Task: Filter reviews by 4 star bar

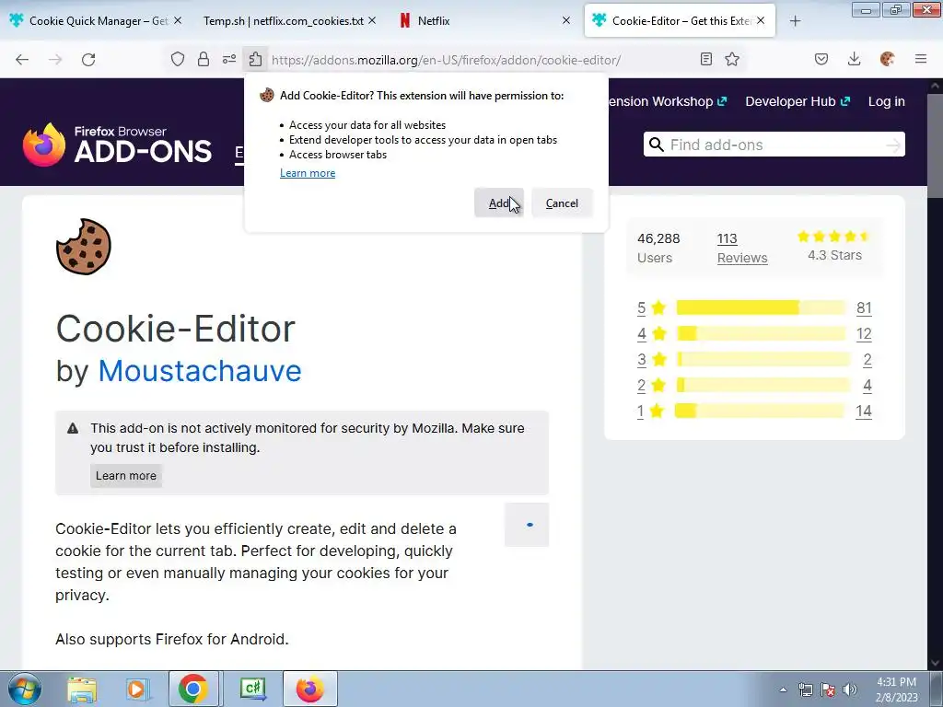Action: (761, 333)
